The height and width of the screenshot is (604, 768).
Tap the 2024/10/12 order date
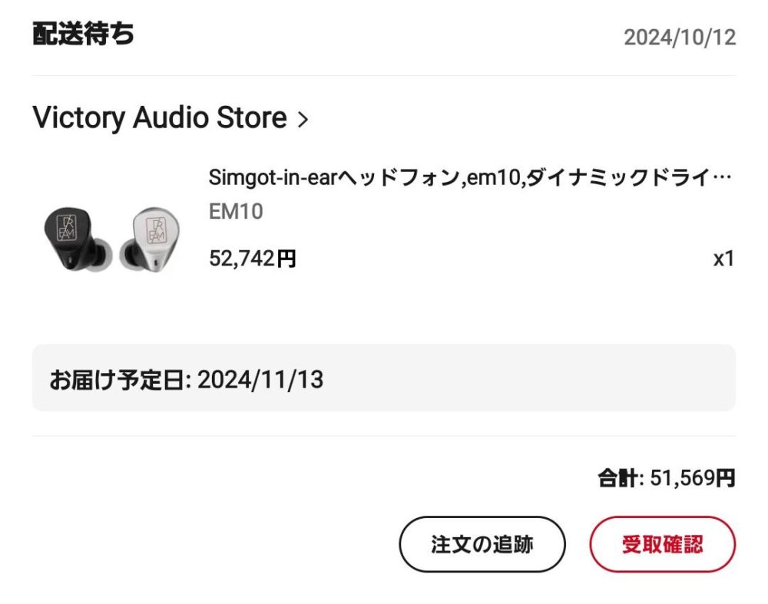click(x=680, y=37)
